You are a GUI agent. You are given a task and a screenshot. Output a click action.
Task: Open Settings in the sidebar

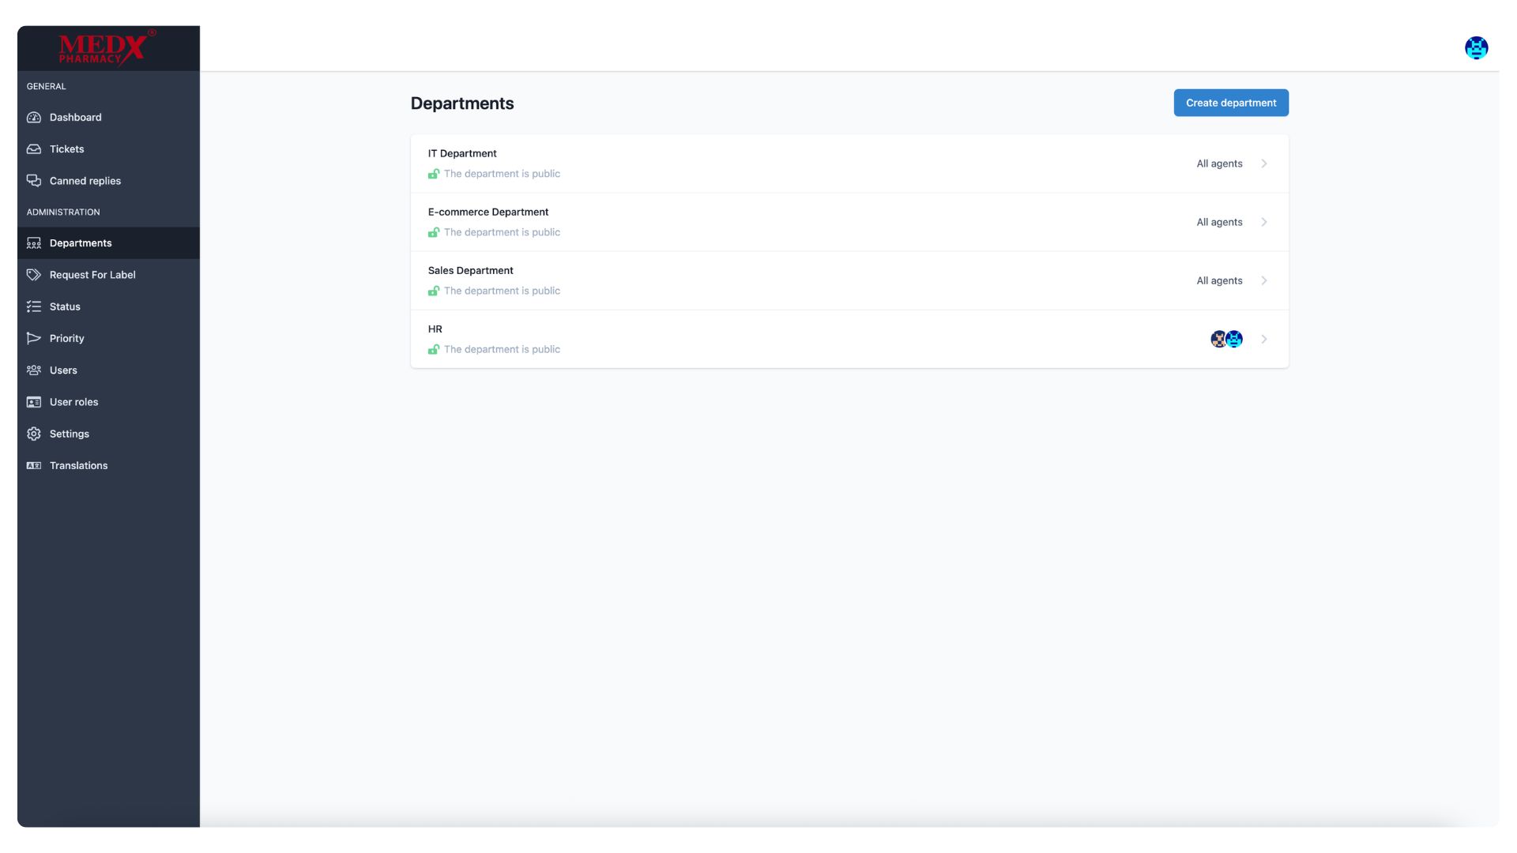click(108, 434)
